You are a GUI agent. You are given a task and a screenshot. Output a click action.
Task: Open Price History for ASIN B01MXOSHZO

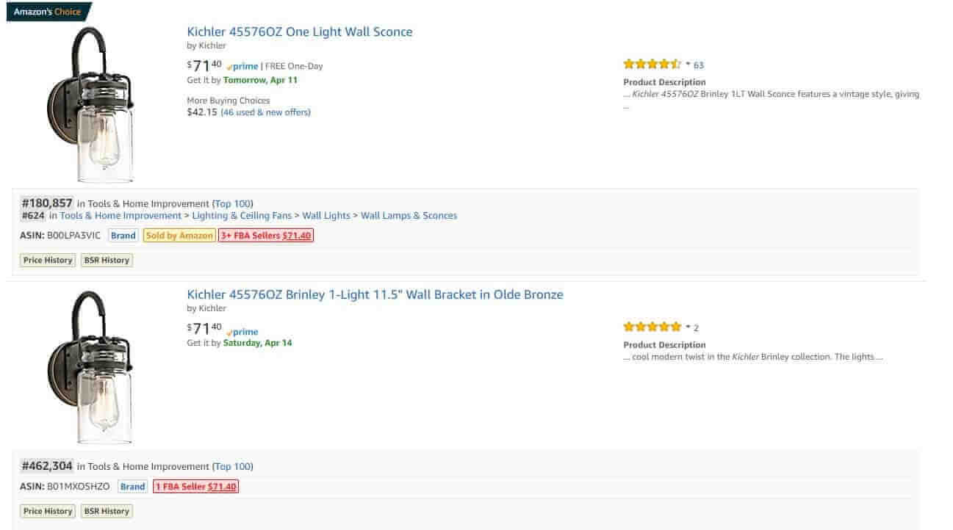point(47,510)
